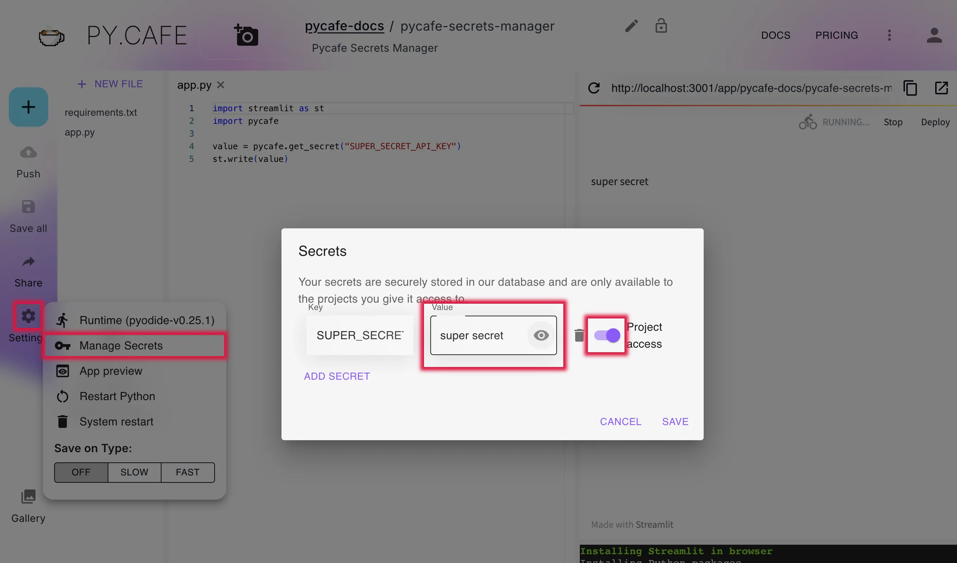This screenshot has width=957, height=563.
Task: Delete the SUPER_SECRET secret with trash icon
Action: pos(579,335)
